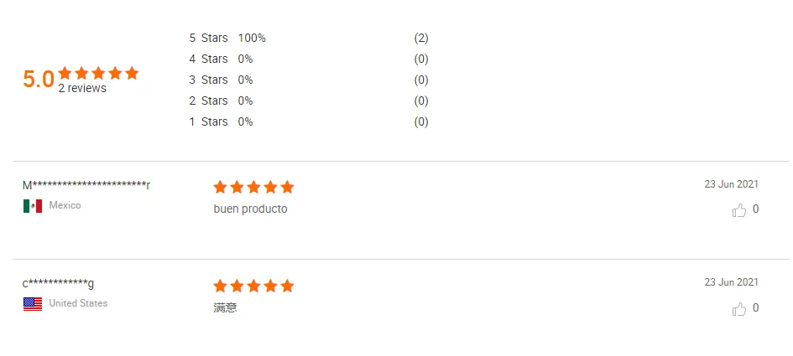This screenshot has height=356, width=793.
Task: Select the 1 Stars rating row
Action: (209, 121)
